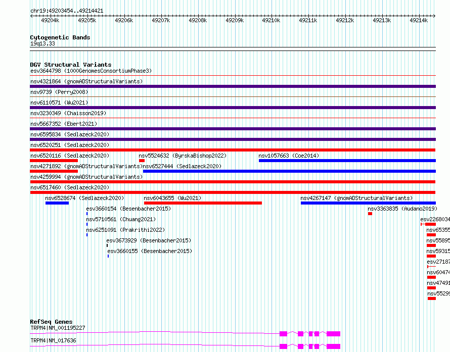Select the TRPM4|NM_017636 transcript label
Viewport: 450px width, 352px height.
[x=53, y=340]
